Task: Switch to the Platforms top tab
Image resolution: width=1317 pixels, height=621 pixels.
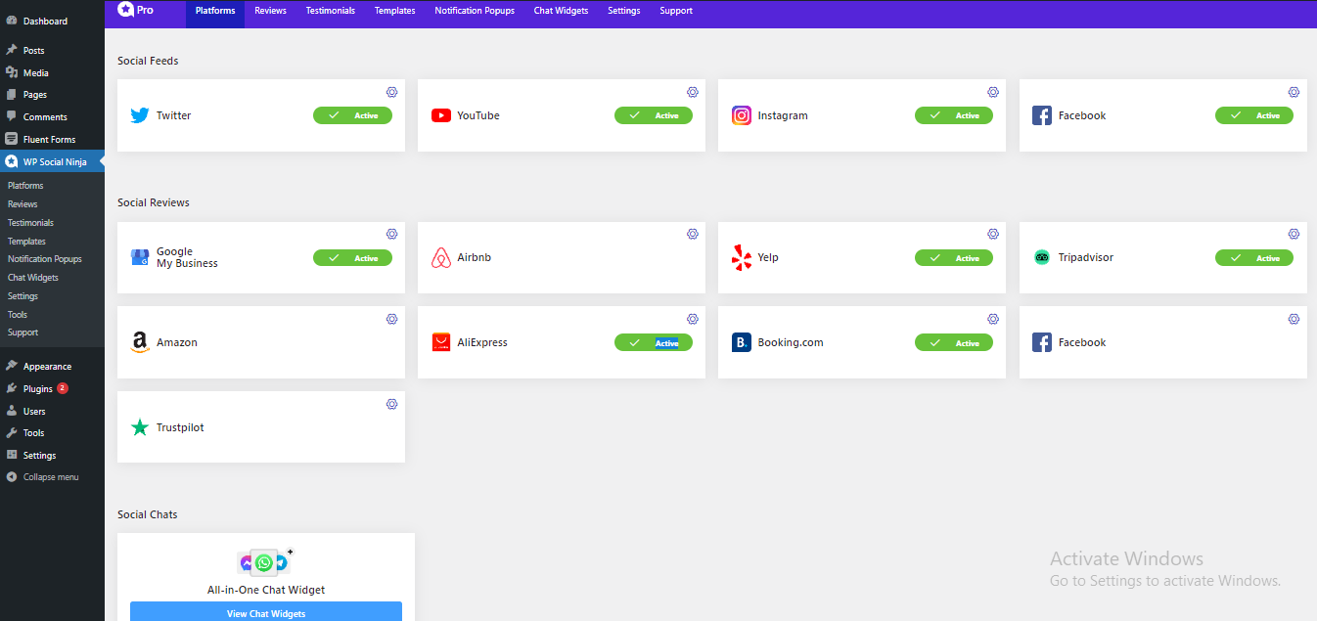Action: (x=215, y=11)
